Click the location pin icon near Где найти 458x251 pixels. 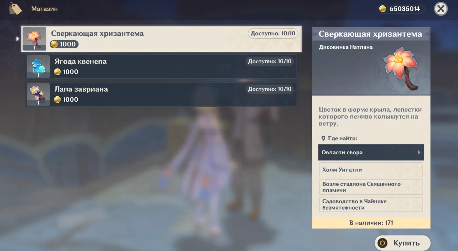(323, 138)
